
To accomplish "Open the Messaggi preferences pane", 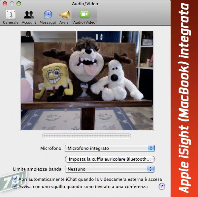I will click(x=48, y=17).
